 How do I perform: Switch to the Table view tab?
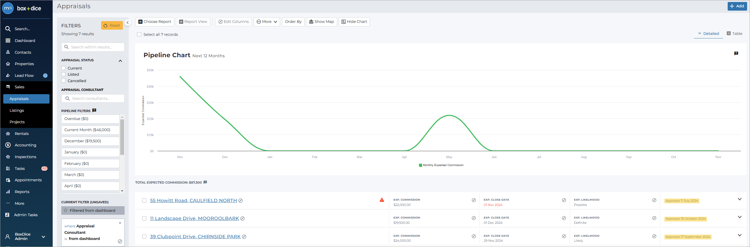coord(734,33)
